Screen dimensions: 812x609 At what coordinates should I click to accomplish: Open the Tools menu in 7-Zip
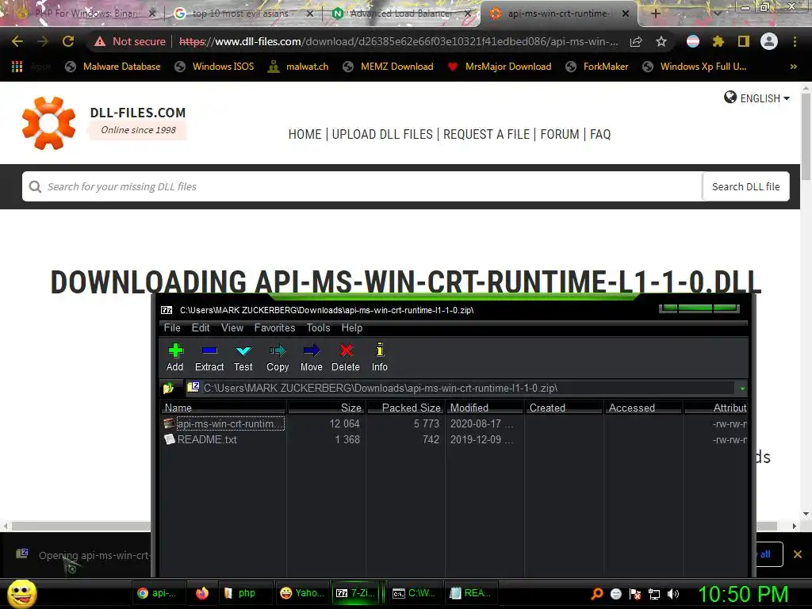318,327
